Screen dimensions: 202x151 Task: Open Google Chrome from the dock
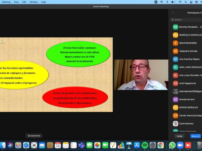coord(161,145)
